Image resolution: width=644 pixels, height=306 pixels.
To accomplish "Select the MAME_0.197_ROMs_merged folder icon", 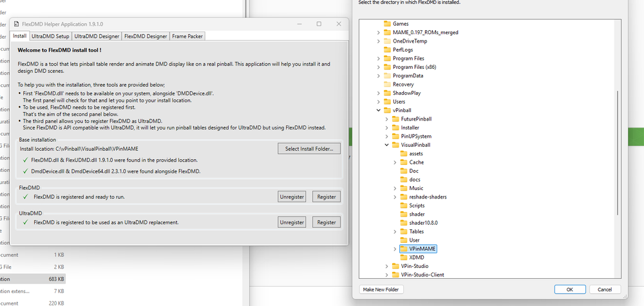I will click(x=387, y=32).
